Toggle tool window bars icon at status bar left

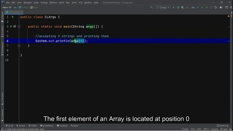tap(3, 129)
